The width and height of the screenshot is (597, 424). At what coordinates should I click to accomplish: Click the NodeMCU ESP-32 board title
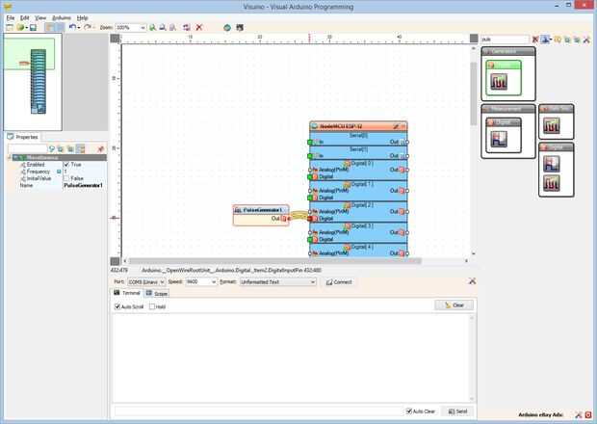click(x=341, y=126)
